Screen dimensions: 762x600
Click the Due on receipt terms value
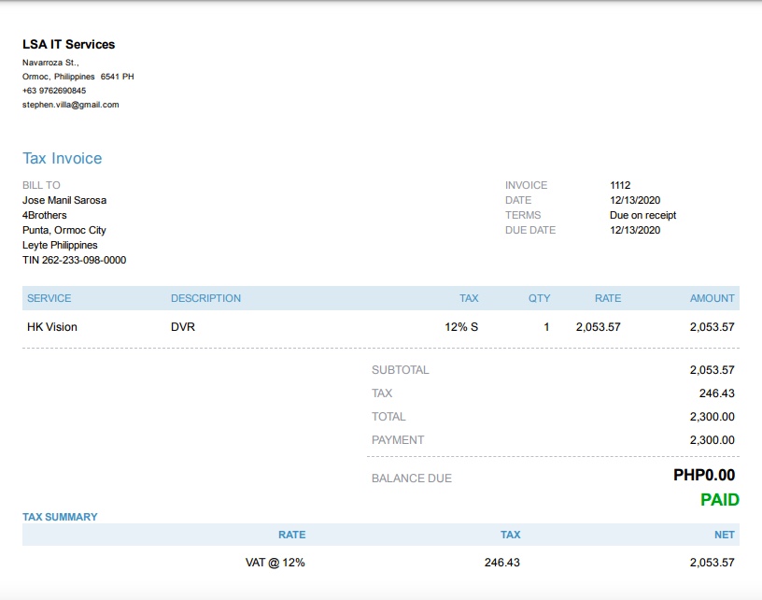pos(642,215)
